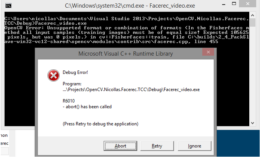
Task: Close the Microsoft Visual C++ Runtime Library dialog
Action: 208,52
